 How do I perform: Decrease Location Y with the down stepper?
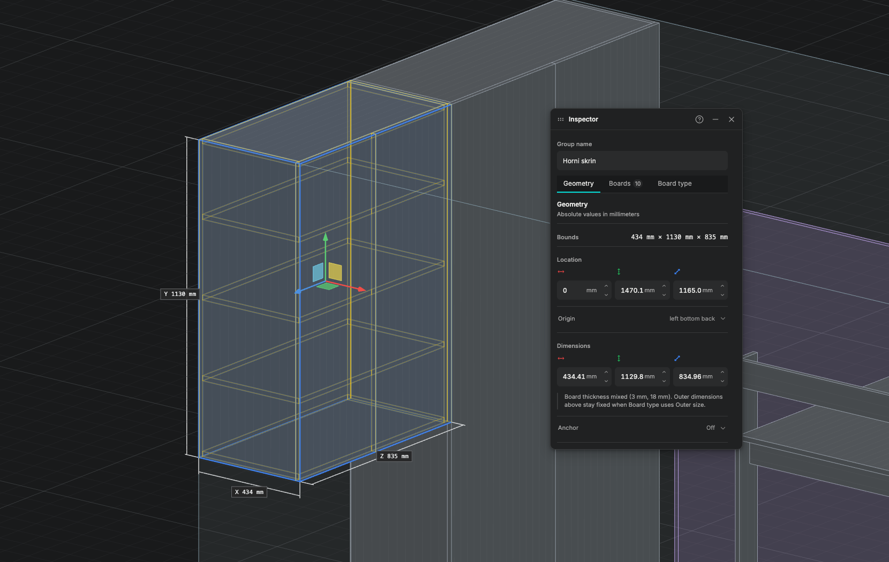[664, 295]
